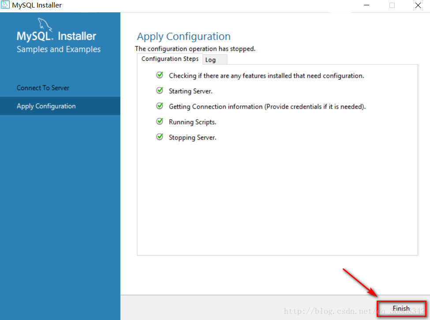Switch to the Log tab

pos(215,60)
